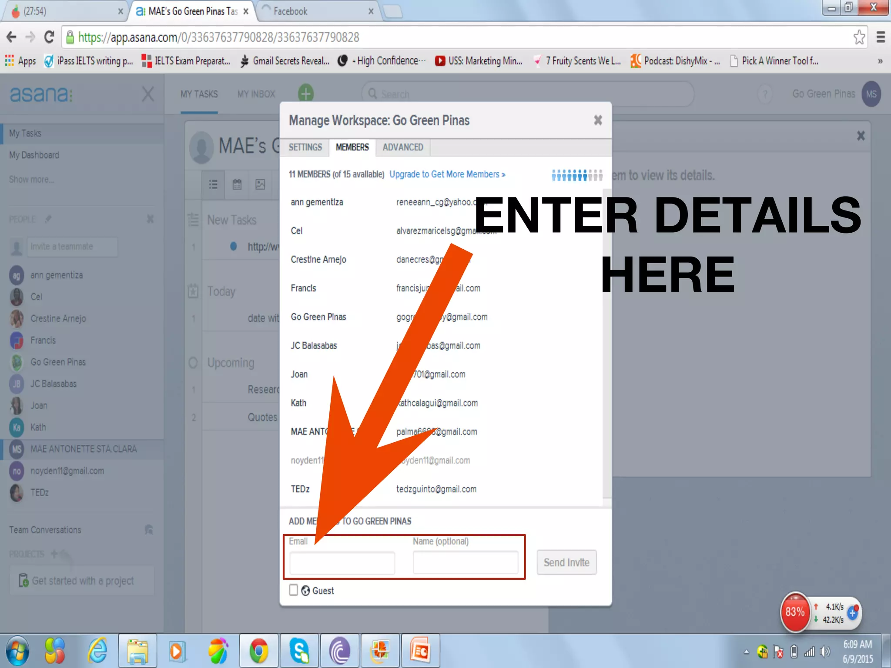The width and height of the screenshot is (891, 668).
Task: Open the Windows Start button
Action: [17, 651]
